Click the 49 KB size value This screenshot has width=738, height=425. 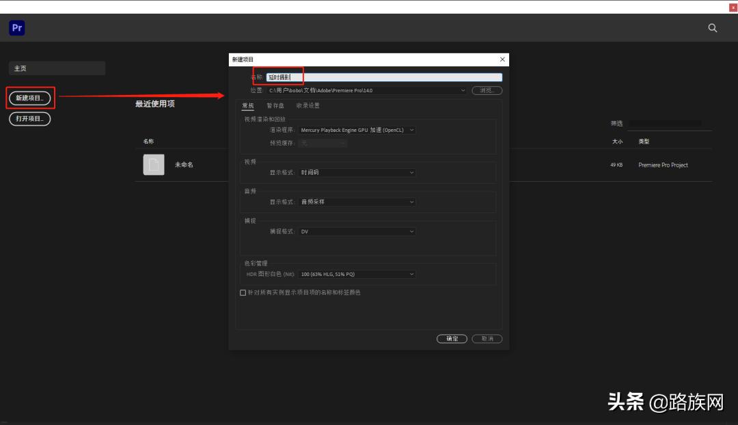point(616,165)
